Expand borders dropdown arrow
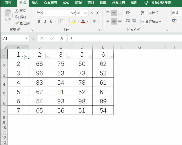The image size is (182, 145). click(x=67, y=21)
